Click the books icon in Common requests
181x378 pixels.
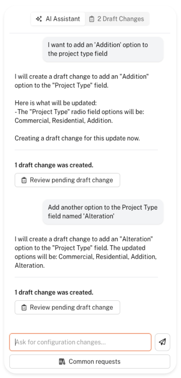tap(62, 362)
